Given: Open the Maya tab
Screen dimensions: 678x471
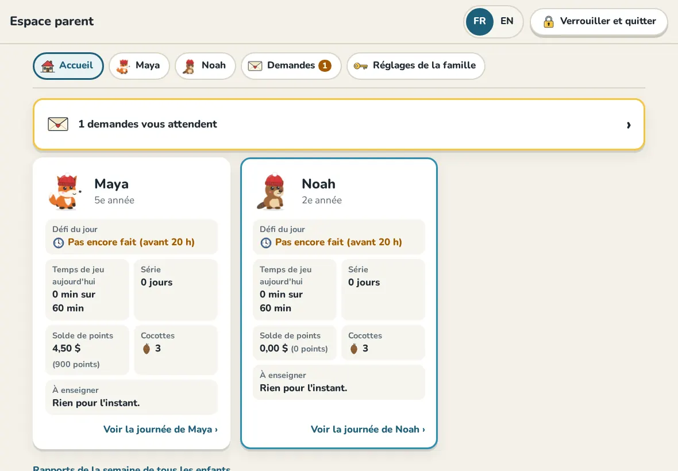Looking at the screenshot, I should (x=139, y=65).
